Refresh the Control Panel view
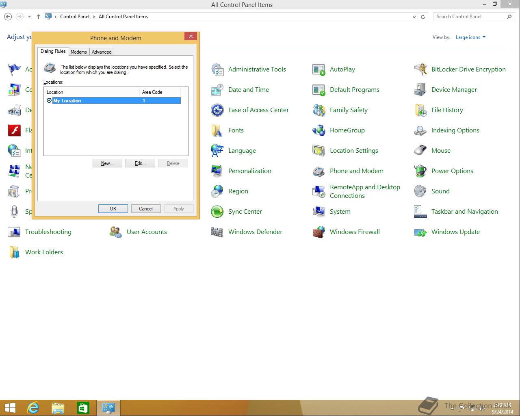The width and height of the screenshot is (520, 416). point(423,17)
